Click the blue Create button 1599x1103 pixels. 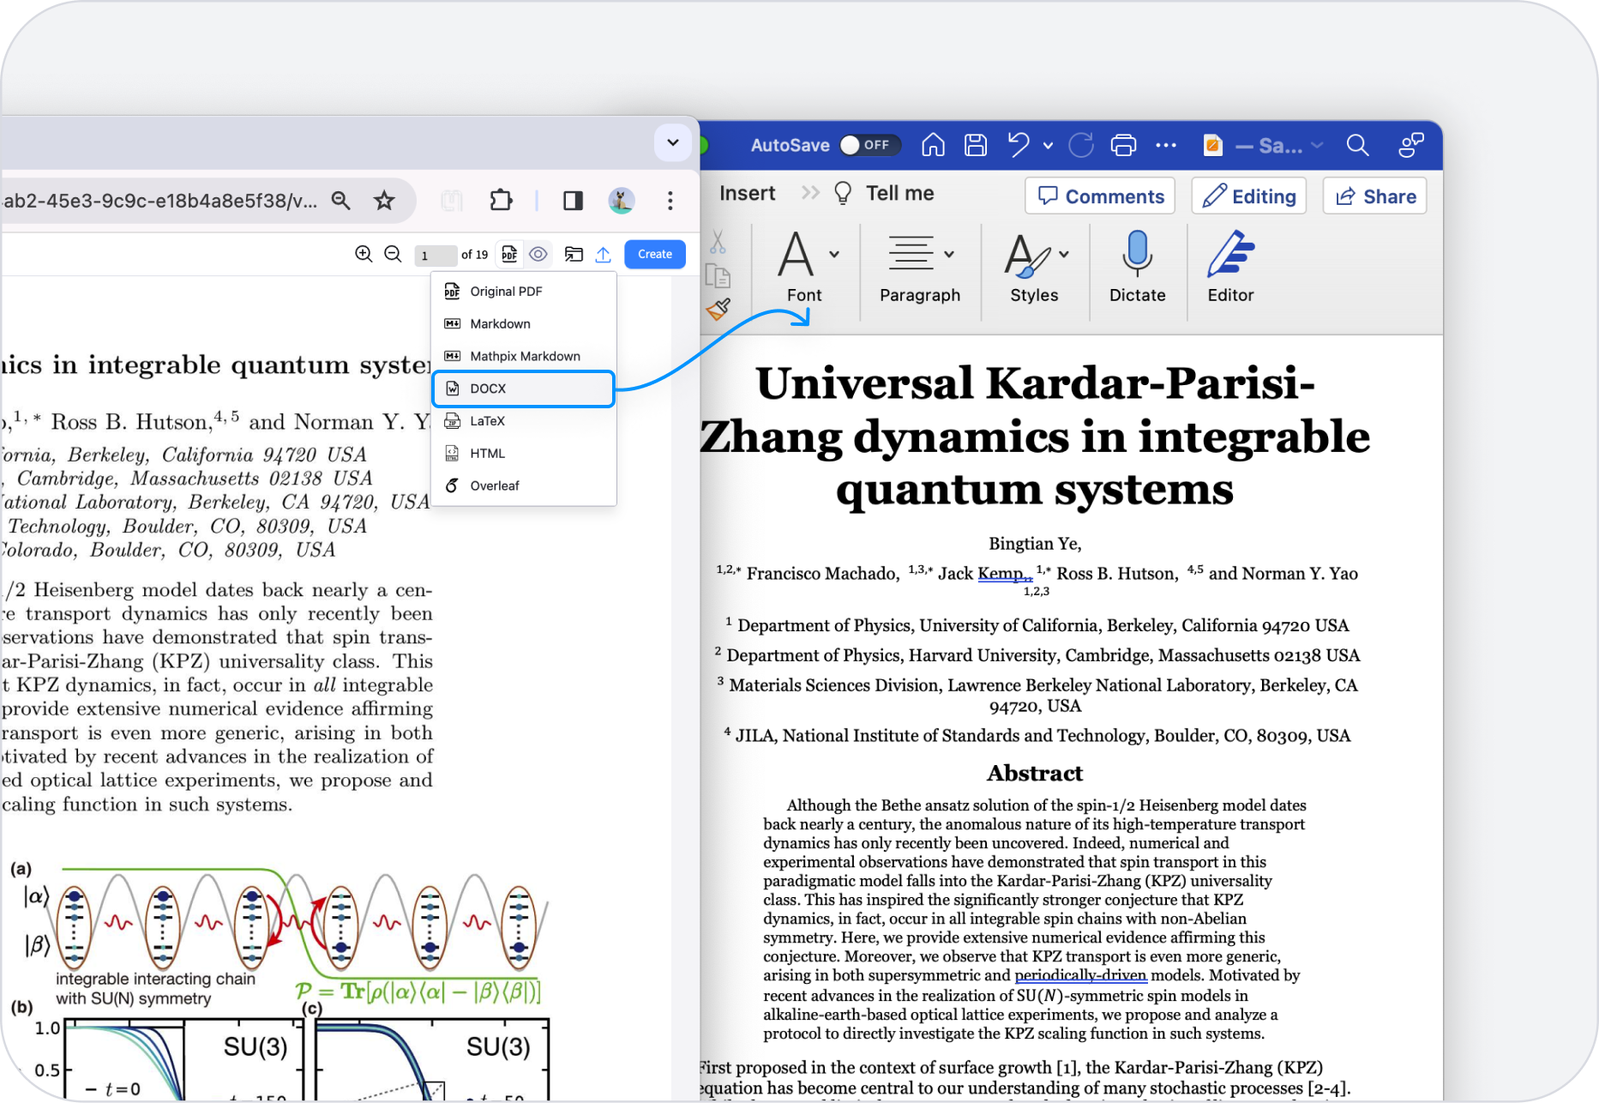[654, 254]
